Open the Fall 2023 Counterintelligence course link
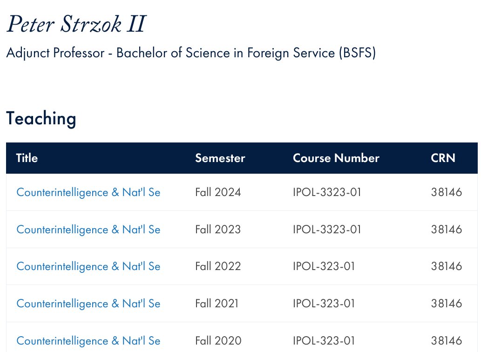This screenshot has height=352, width=481. (88, 230)
